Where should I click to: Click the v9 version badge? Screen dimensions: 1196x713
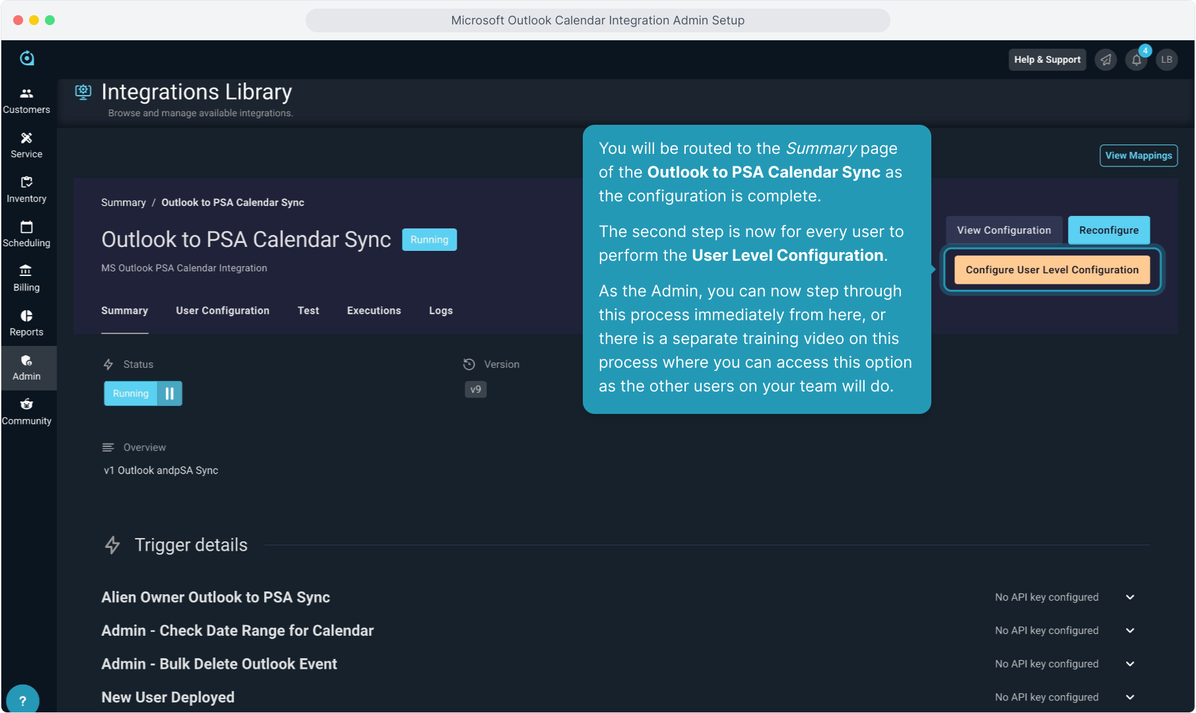[x=476, y=390]
